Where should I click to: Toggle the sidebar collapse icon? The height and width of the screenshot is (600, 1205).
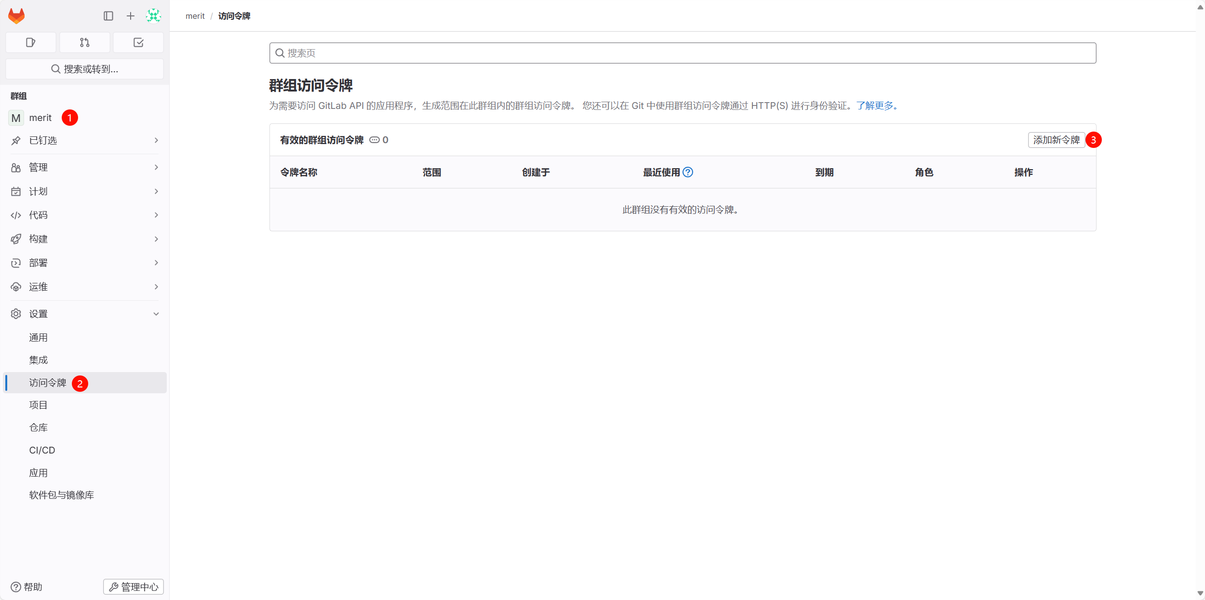click(x=108, y=16)
